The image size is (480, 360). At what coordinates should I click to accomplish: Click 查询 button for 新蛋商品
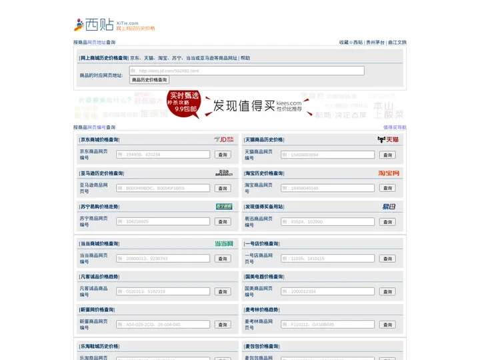(x=223, y=325)
